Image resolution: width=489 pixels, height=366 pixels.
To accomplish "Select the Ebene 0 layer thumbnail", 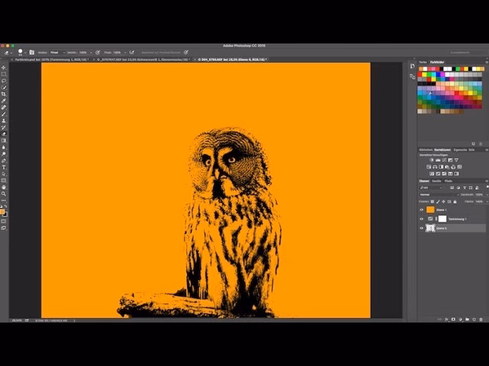I will click(x=430, y=228).
